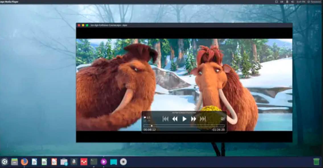Toggle fullscreen icon in mpv controller
Screen dimensions: 323x168
pyautogui.click(x=223, y=119)
